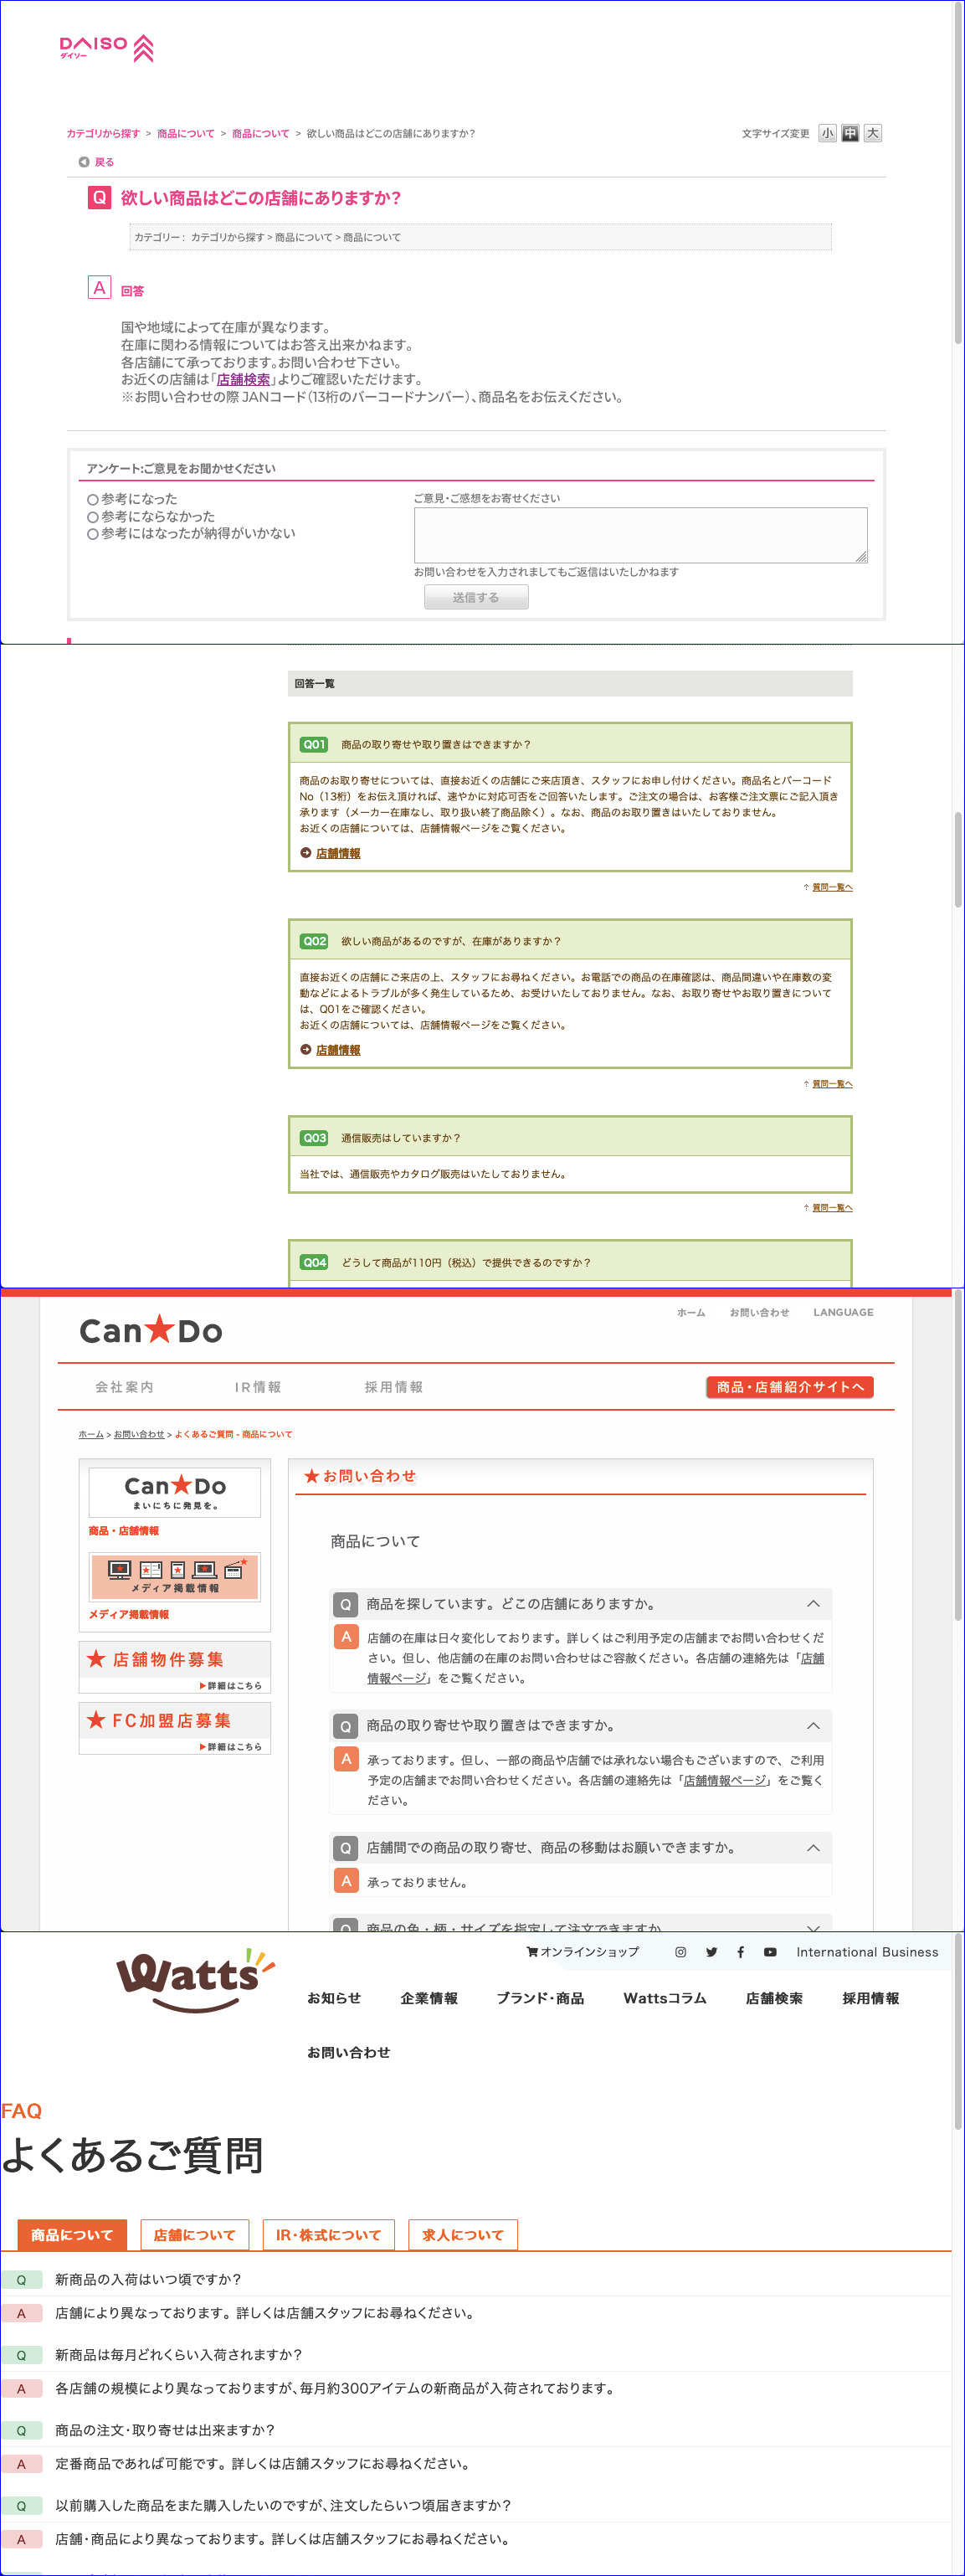The height and width of the screenshot is (2576, 965).
Task: Click the DAISO page vertical scrollbar
Action: pos(957,200)
